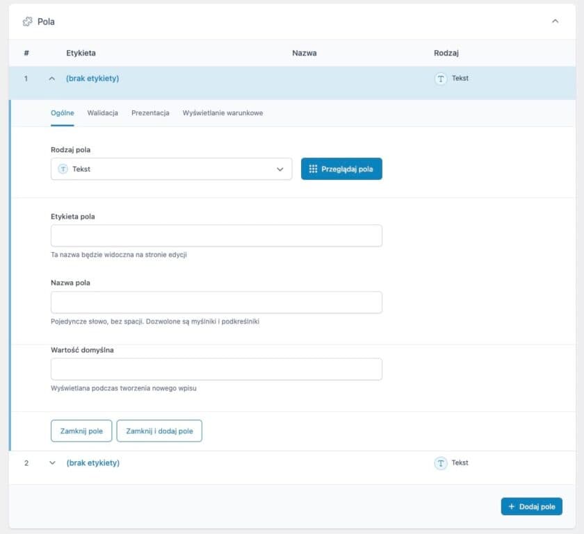Open the Prezentacja tab
This screenshot has height=534, width=584.
pos(150,112)
